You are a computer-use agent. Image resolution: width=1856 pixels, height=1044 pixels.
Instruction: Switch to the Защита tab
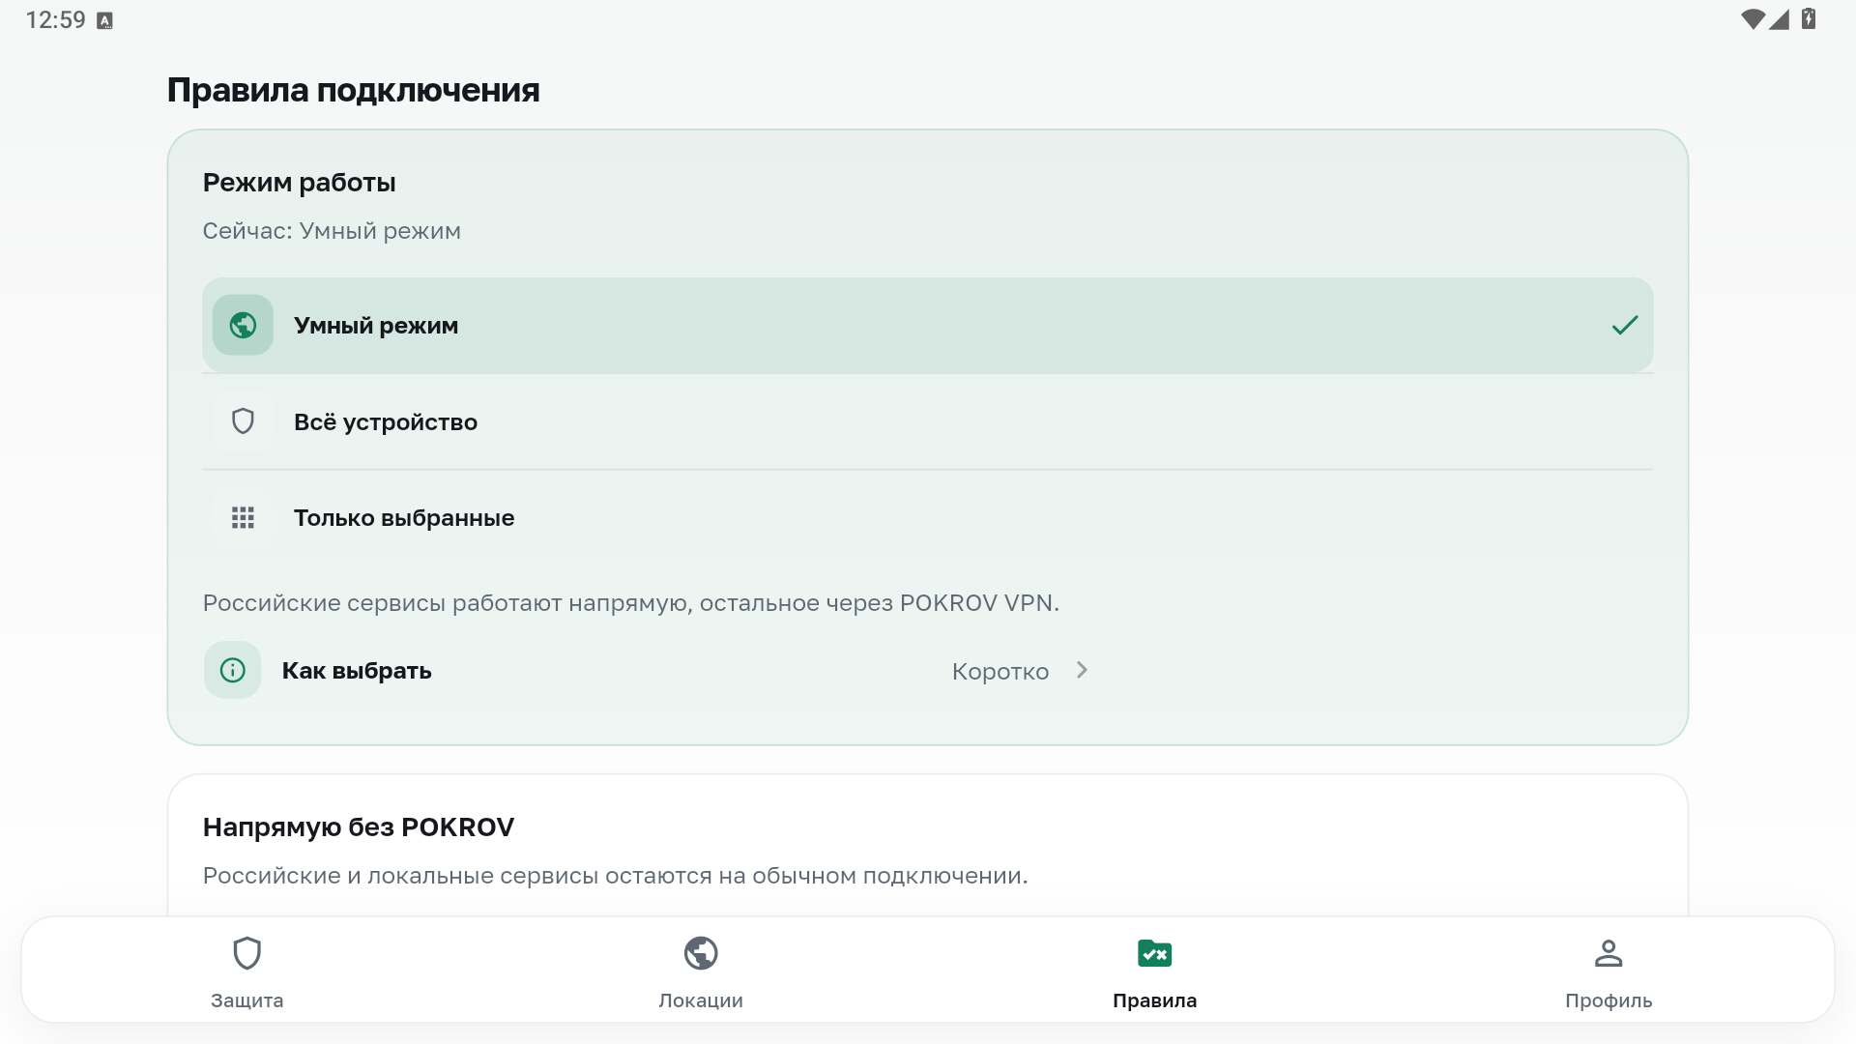pos(247,971)
